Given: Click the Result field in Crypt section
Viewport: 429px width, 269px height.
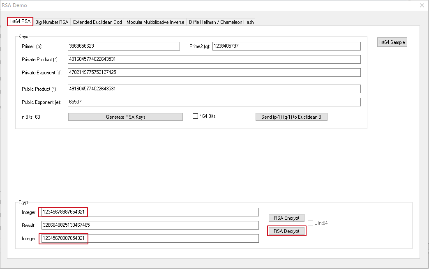Looking at the screenshot, I should 150,225.
